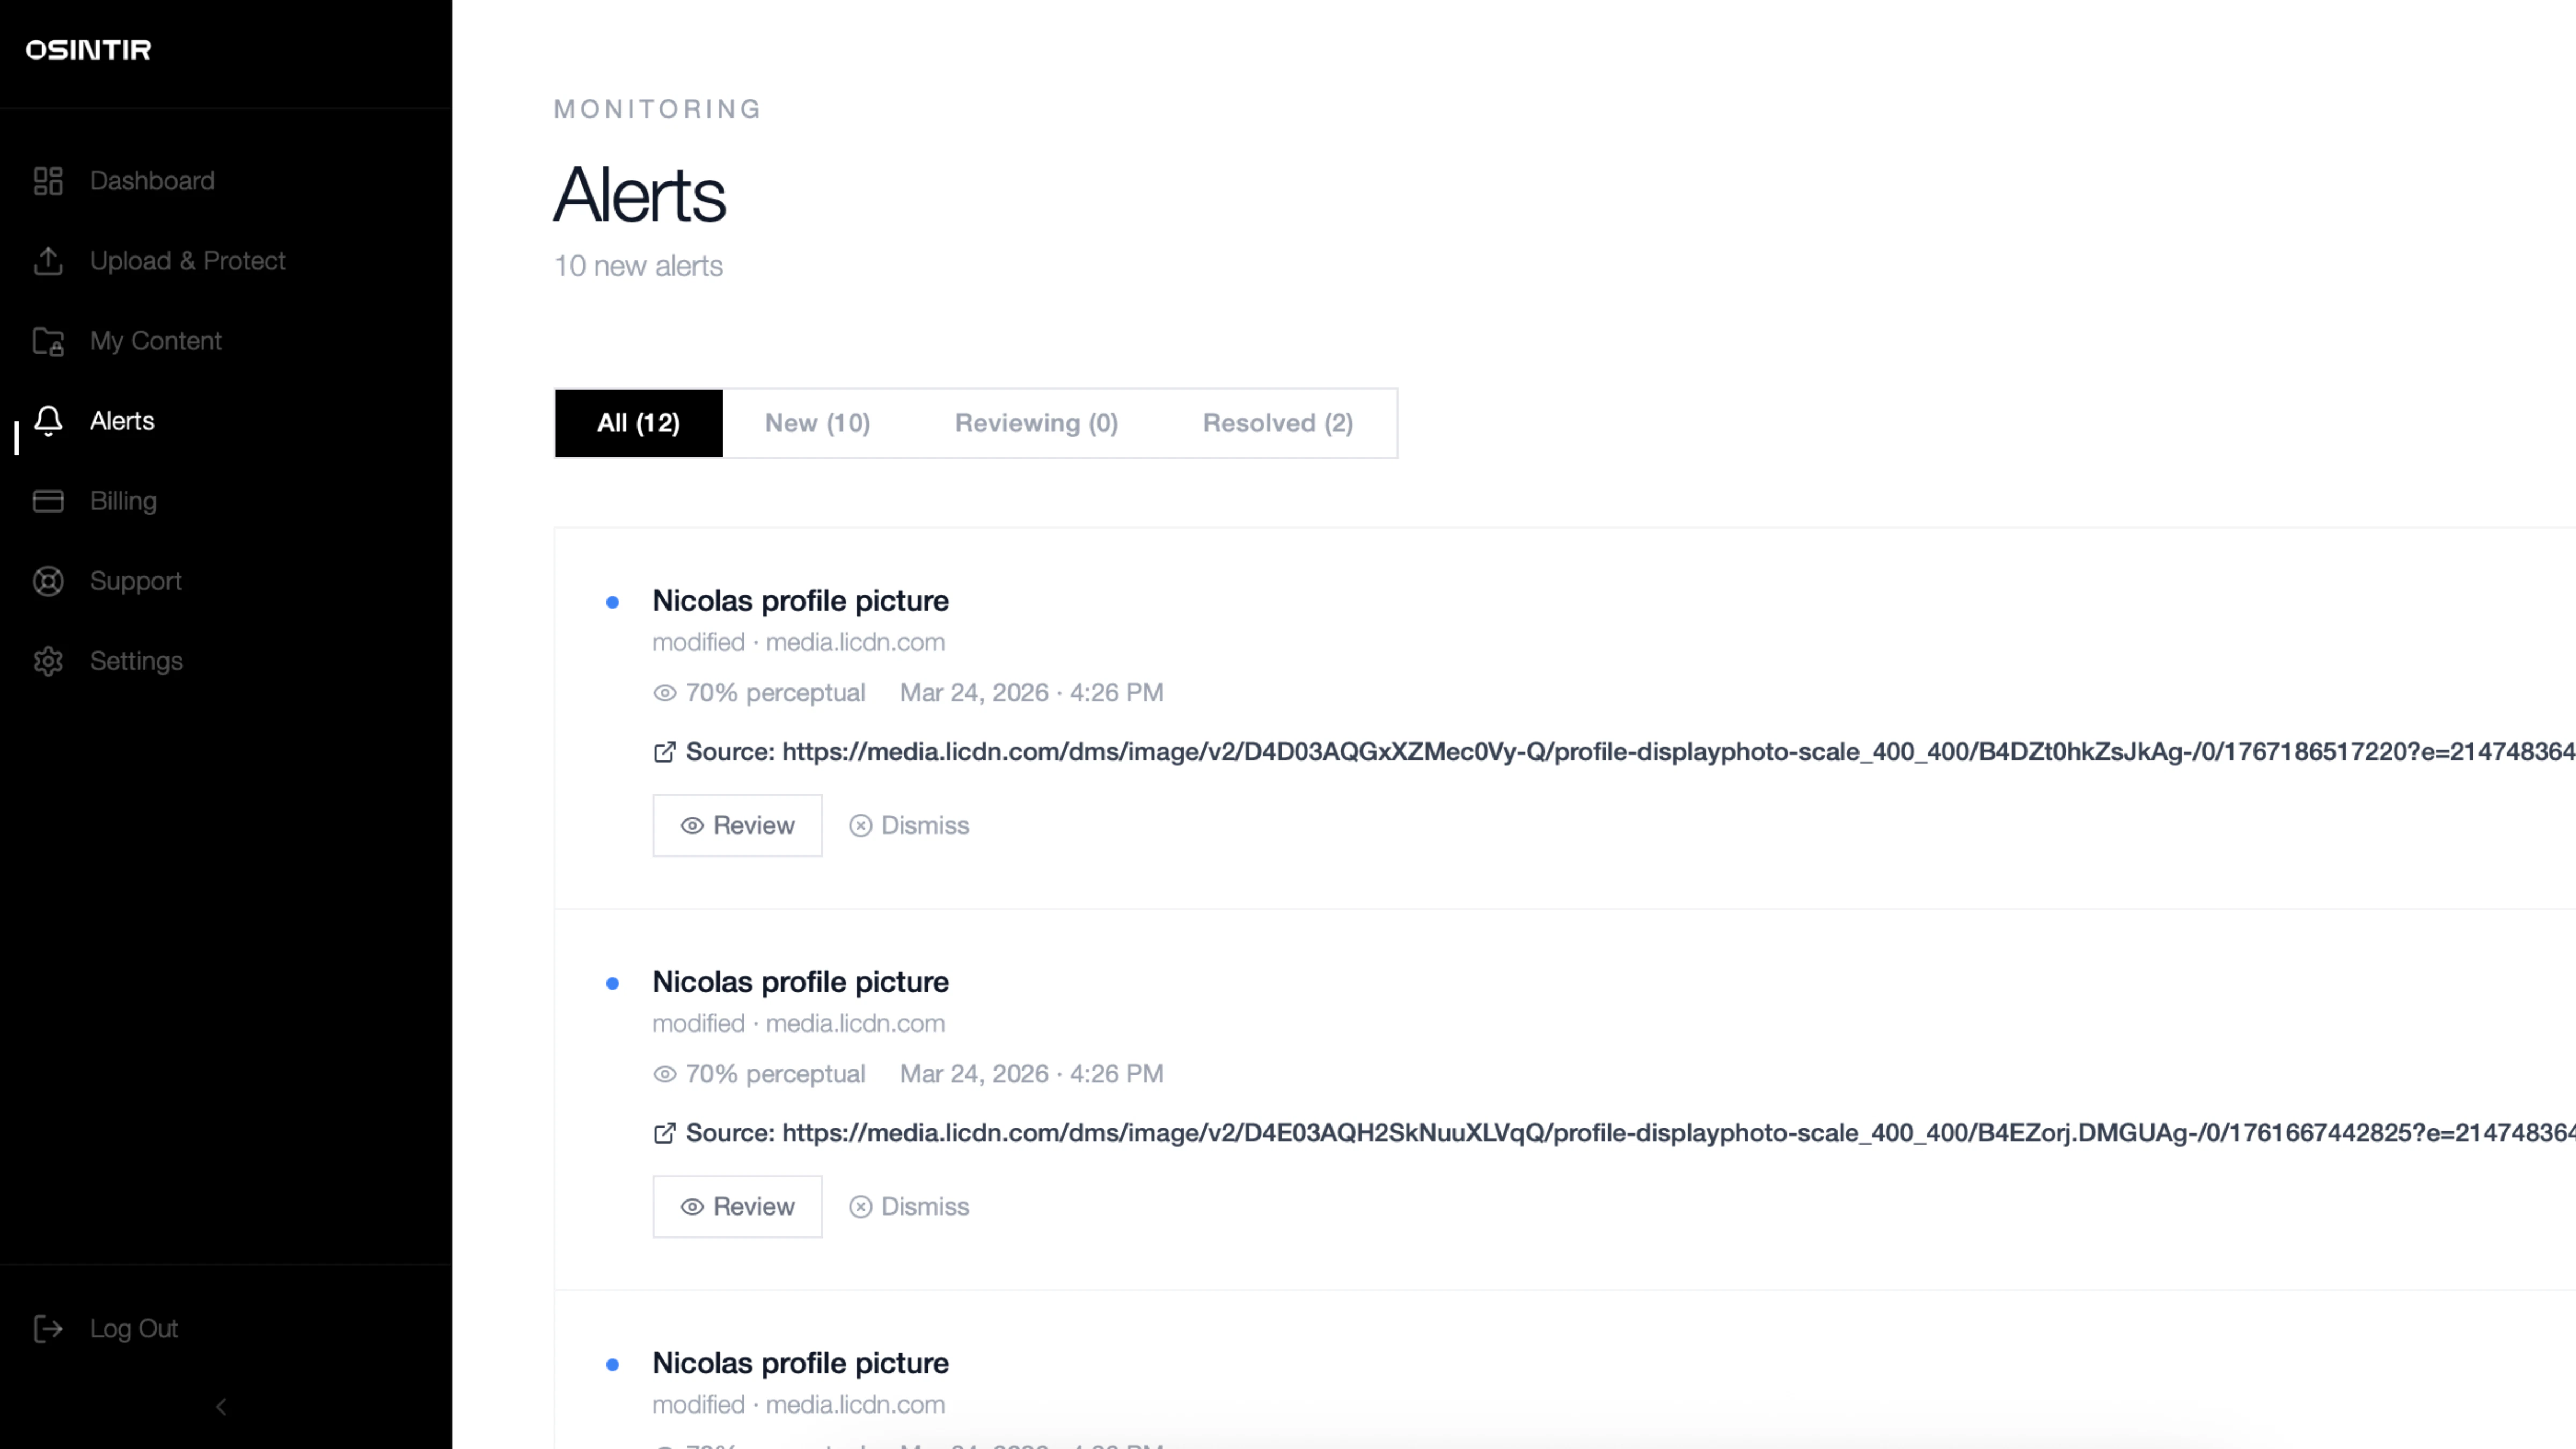Collapse sidebar using the left chevron
2576x1449 pixels.
[221, 1407]
